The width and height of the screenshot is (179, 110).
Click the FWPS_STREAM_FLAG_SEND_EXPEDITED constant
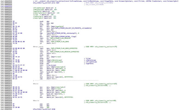point(62,48)
